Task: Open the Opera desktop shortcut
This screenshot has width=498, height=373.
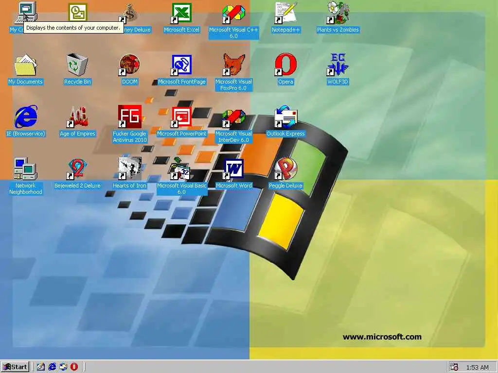Action: tap(286, 65)
